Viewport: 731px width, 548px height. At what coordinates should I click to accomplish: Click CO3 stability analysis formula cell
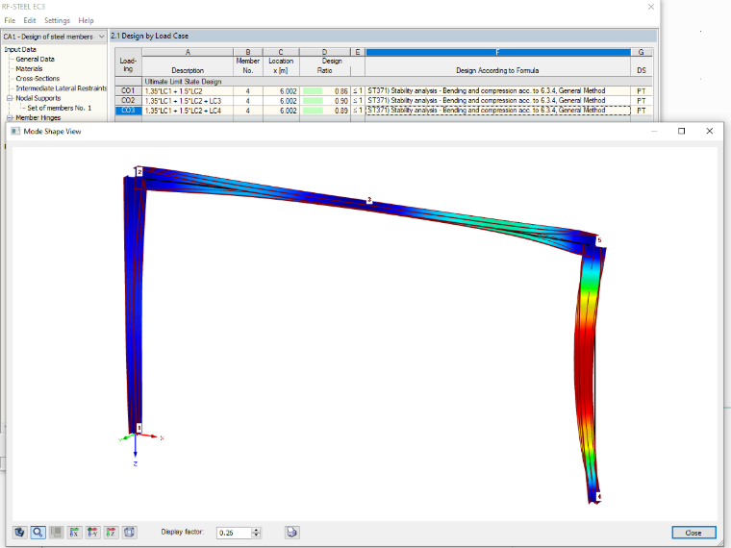click(497, 111)
